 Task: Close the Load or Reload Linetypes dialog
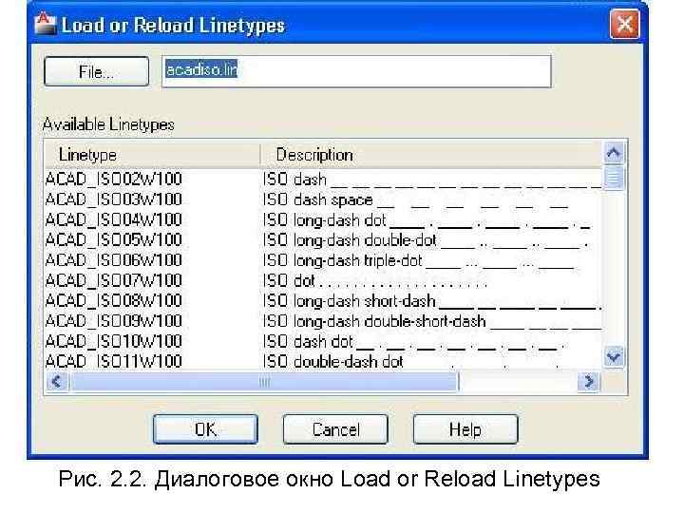pyautogui.click(x=625, y=24)
